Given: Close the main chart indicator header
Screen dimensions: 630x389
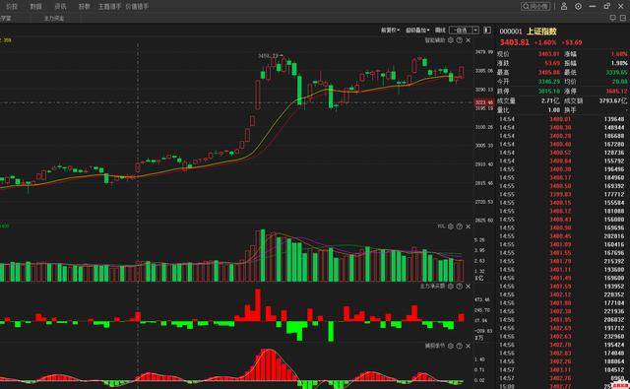Looking at the screenshot, I should 469,40.
